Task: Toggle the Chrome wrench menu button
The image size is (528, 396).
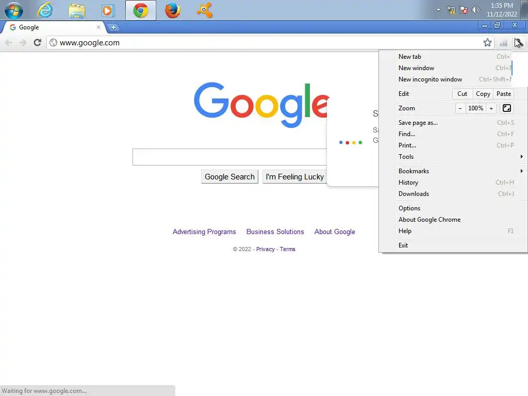Action: [519, 43]
